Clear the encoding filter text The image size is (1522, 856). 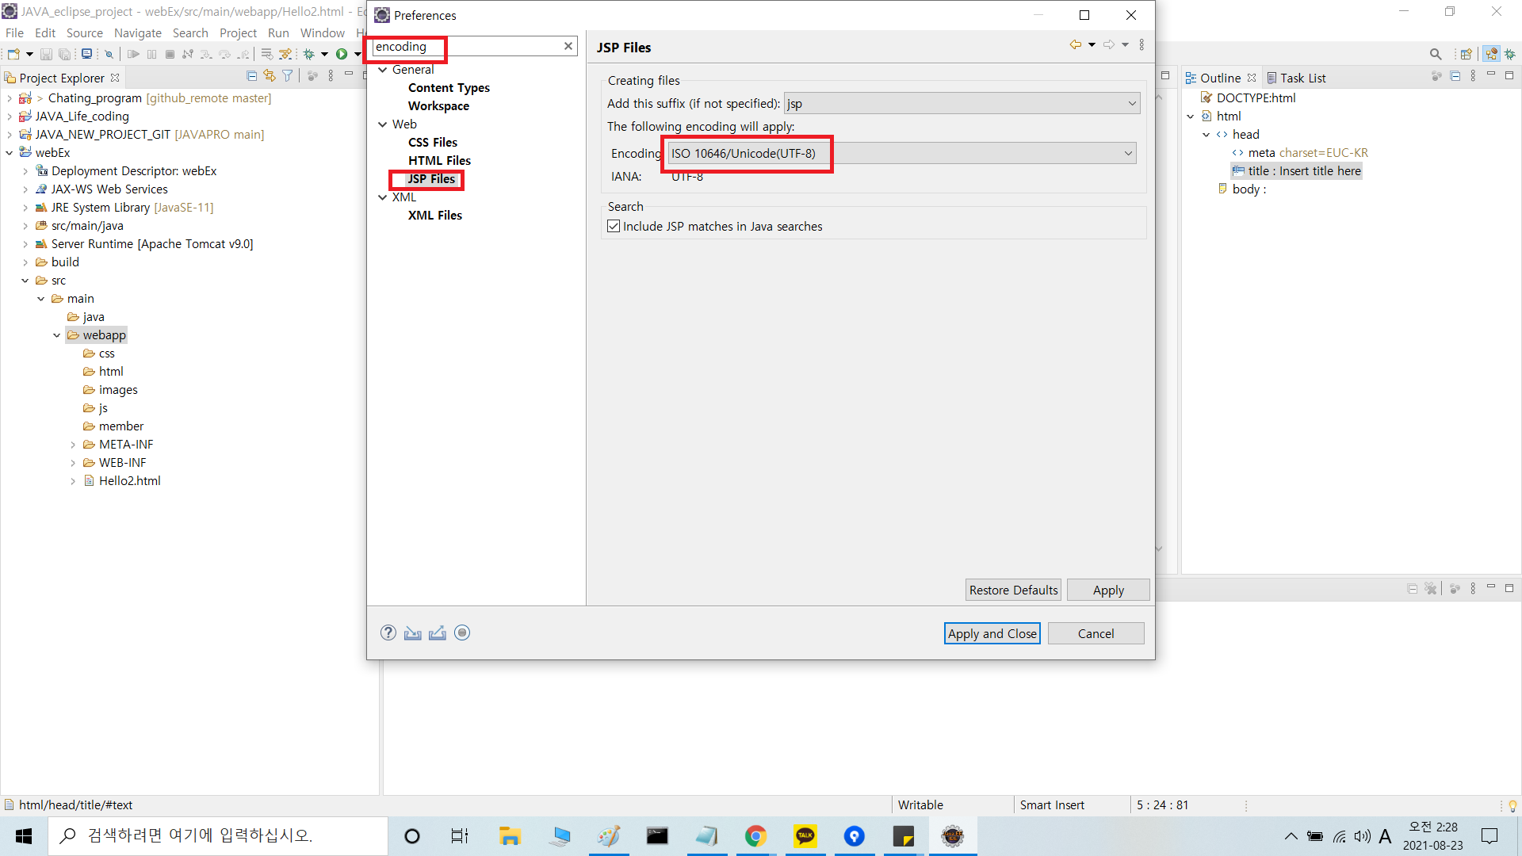point(568,46)
